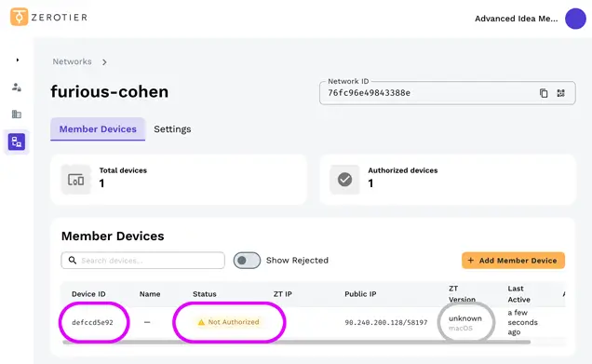
Task: Click the Authorized devices count 1
Action: [x=370, y=183]
